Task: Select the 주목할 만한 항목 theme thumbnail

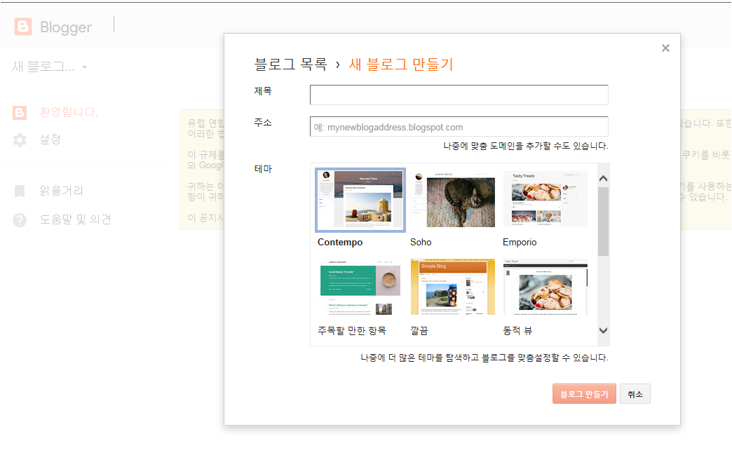Action: pyautogui.click(x=360, y=287)
